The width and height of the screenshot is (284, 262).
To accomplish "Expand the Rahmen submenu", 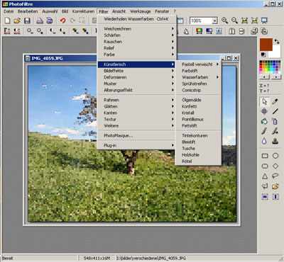I will 137,100.
